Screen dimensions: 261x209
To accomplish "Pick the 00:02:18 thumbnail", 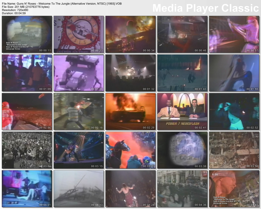I will pos(79,112).
